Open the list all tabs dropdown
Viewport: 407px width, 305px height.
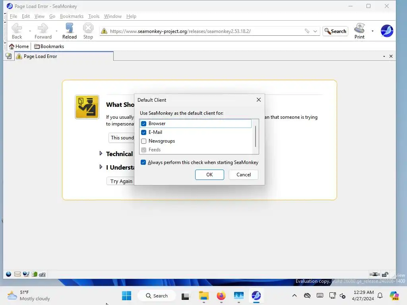tap(384, 56)
